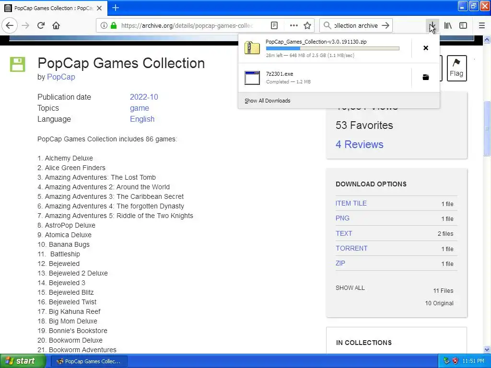Click the 7z2301.exe file icon
This screenshot has width=491, height=368.
coord(252,78)
